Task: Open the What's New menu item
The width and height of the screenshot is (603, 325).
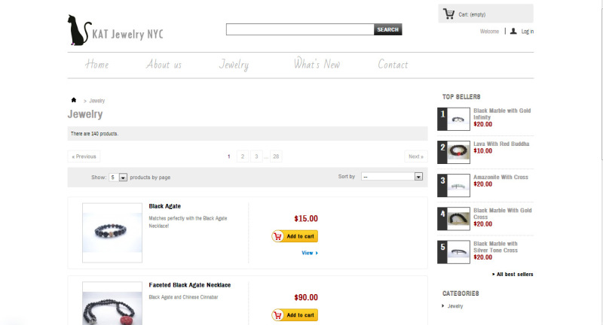Action: tap(317, 65)
